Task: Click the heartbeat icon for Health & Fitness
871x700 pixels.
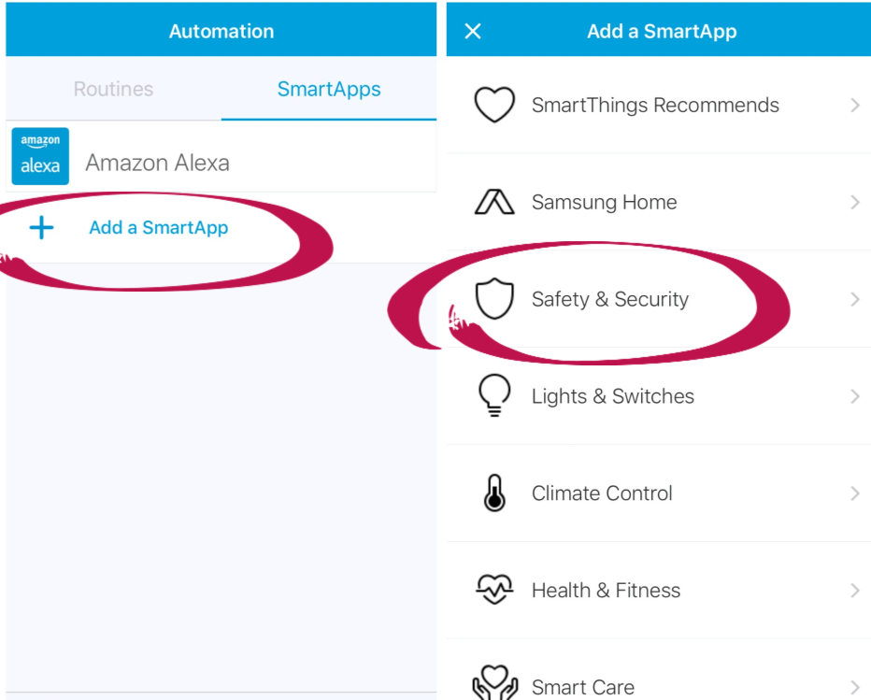Action: point(494,591)
